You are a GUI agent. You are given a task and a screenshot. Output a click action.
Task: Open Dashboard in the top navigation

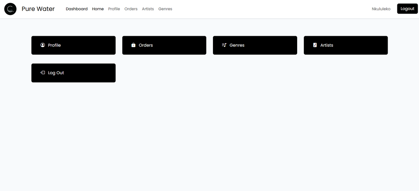tap(77, 9)
